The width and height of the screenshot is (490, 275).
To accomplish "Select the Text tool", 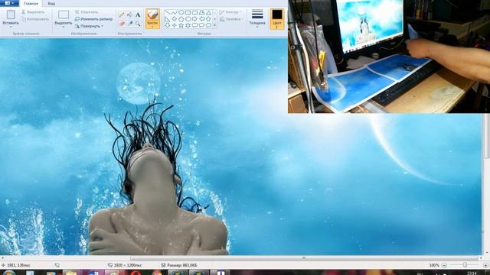I will tap(138, 15).
